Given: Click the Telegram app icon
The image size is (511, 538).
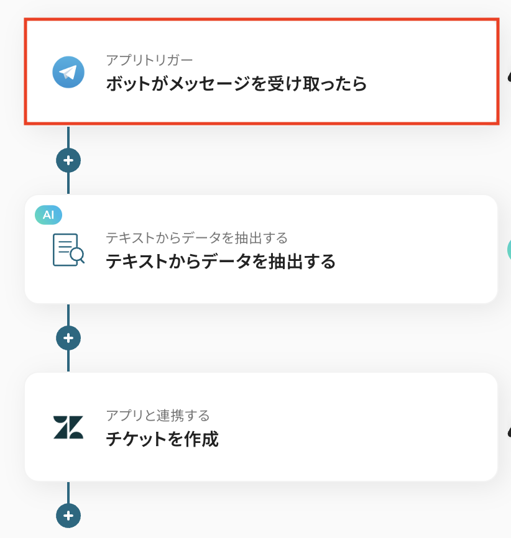Looking at the screenshot, I should [x=68, y=72].
